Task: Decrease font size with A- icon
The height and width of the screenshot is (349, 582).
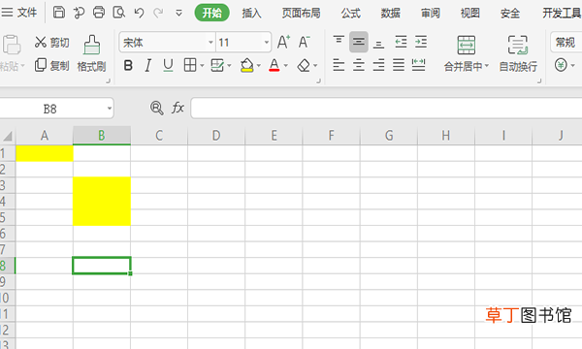Action: pyautogui.click(x=304, y=42)
